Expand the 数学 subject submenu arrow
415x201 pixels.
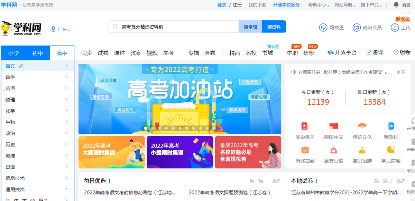pyautogui.click(x=67, y=77)
